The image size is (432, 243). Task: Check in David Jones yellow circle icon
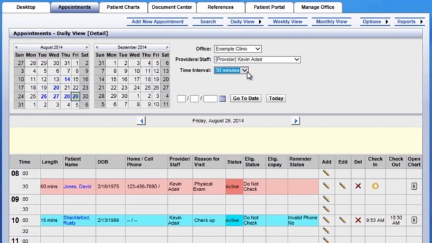[x=375, y=186]
